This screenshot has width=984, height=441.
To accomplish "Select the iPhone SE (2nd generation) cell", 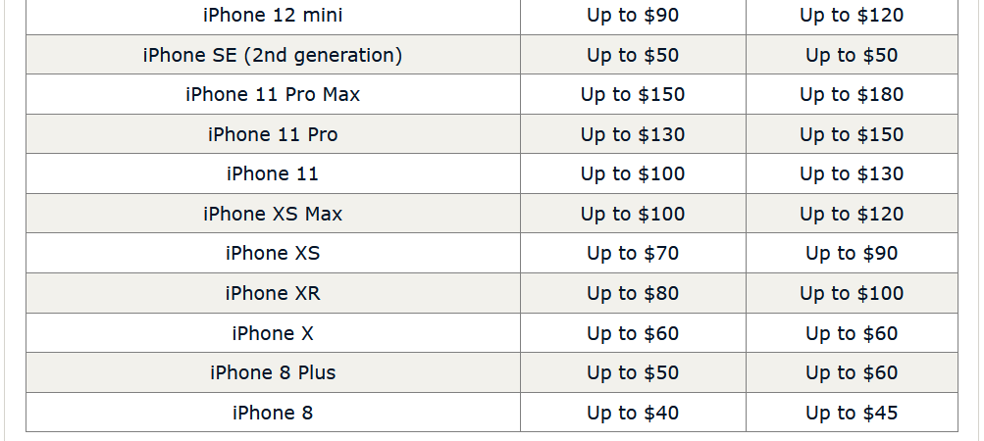I will 273,56.
